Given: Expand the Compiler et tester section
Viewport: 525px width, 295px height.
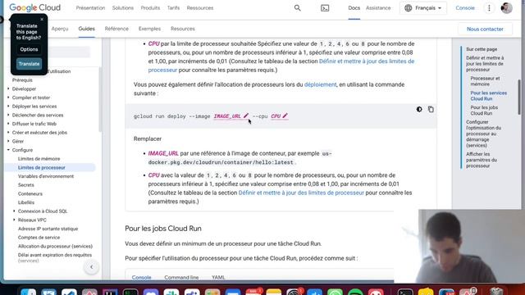Looking at the screenshot, I should tap(8, 98).
